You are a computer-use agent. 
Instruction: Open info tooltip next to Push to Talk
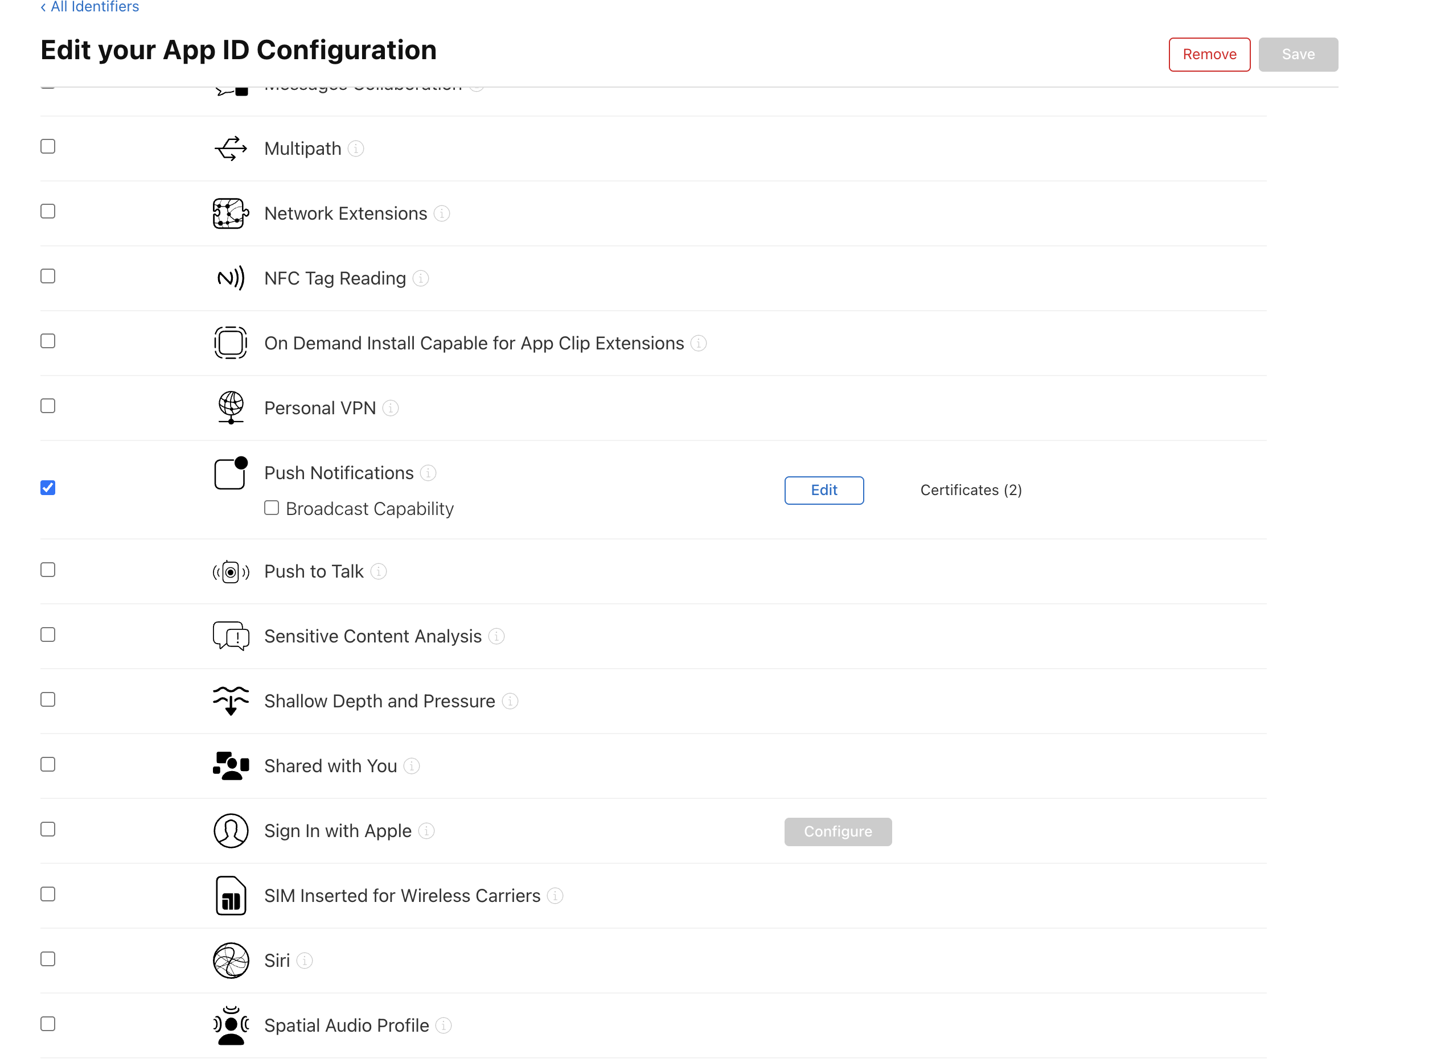379,571
